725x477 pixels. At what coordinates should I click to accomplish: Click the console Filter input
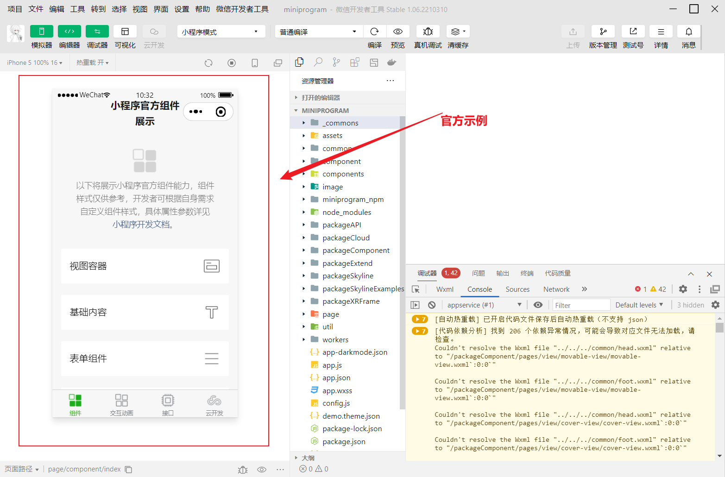click(x=581, y=305)
